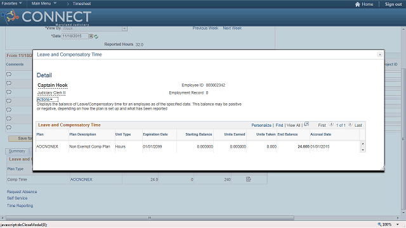Click the AOCNONEX plan cell in dialog

48,146
